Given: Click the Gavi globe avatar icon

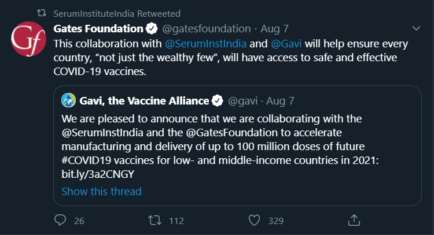Looking at the screenshot, I should tap(69, 101).
